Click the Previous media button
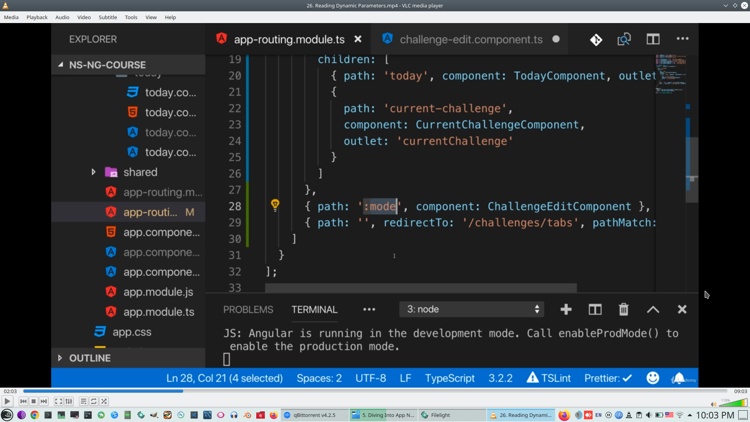750x422 pixels. [x=23, y=401]
